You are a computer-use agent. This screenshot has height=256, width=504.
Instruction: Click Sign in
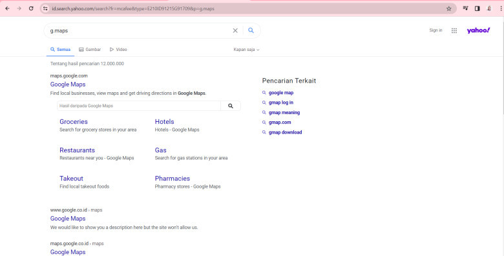point(436,30)
